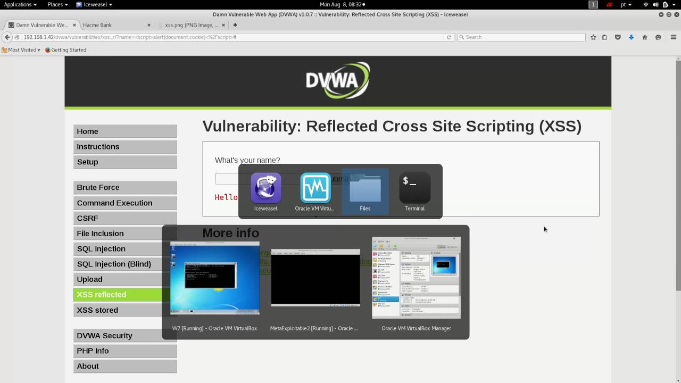Open Upload vulnerability page
This screenshot has width=681, height=383.
(125, 279)
